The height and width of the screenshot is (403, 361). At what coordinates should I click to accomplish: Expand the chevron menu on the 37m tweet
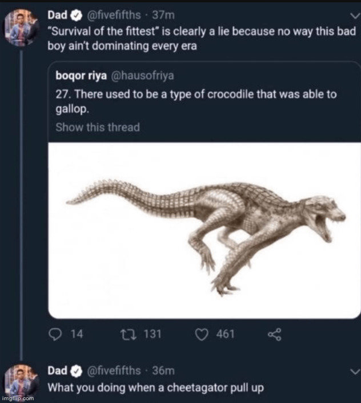tap(356, 16)
